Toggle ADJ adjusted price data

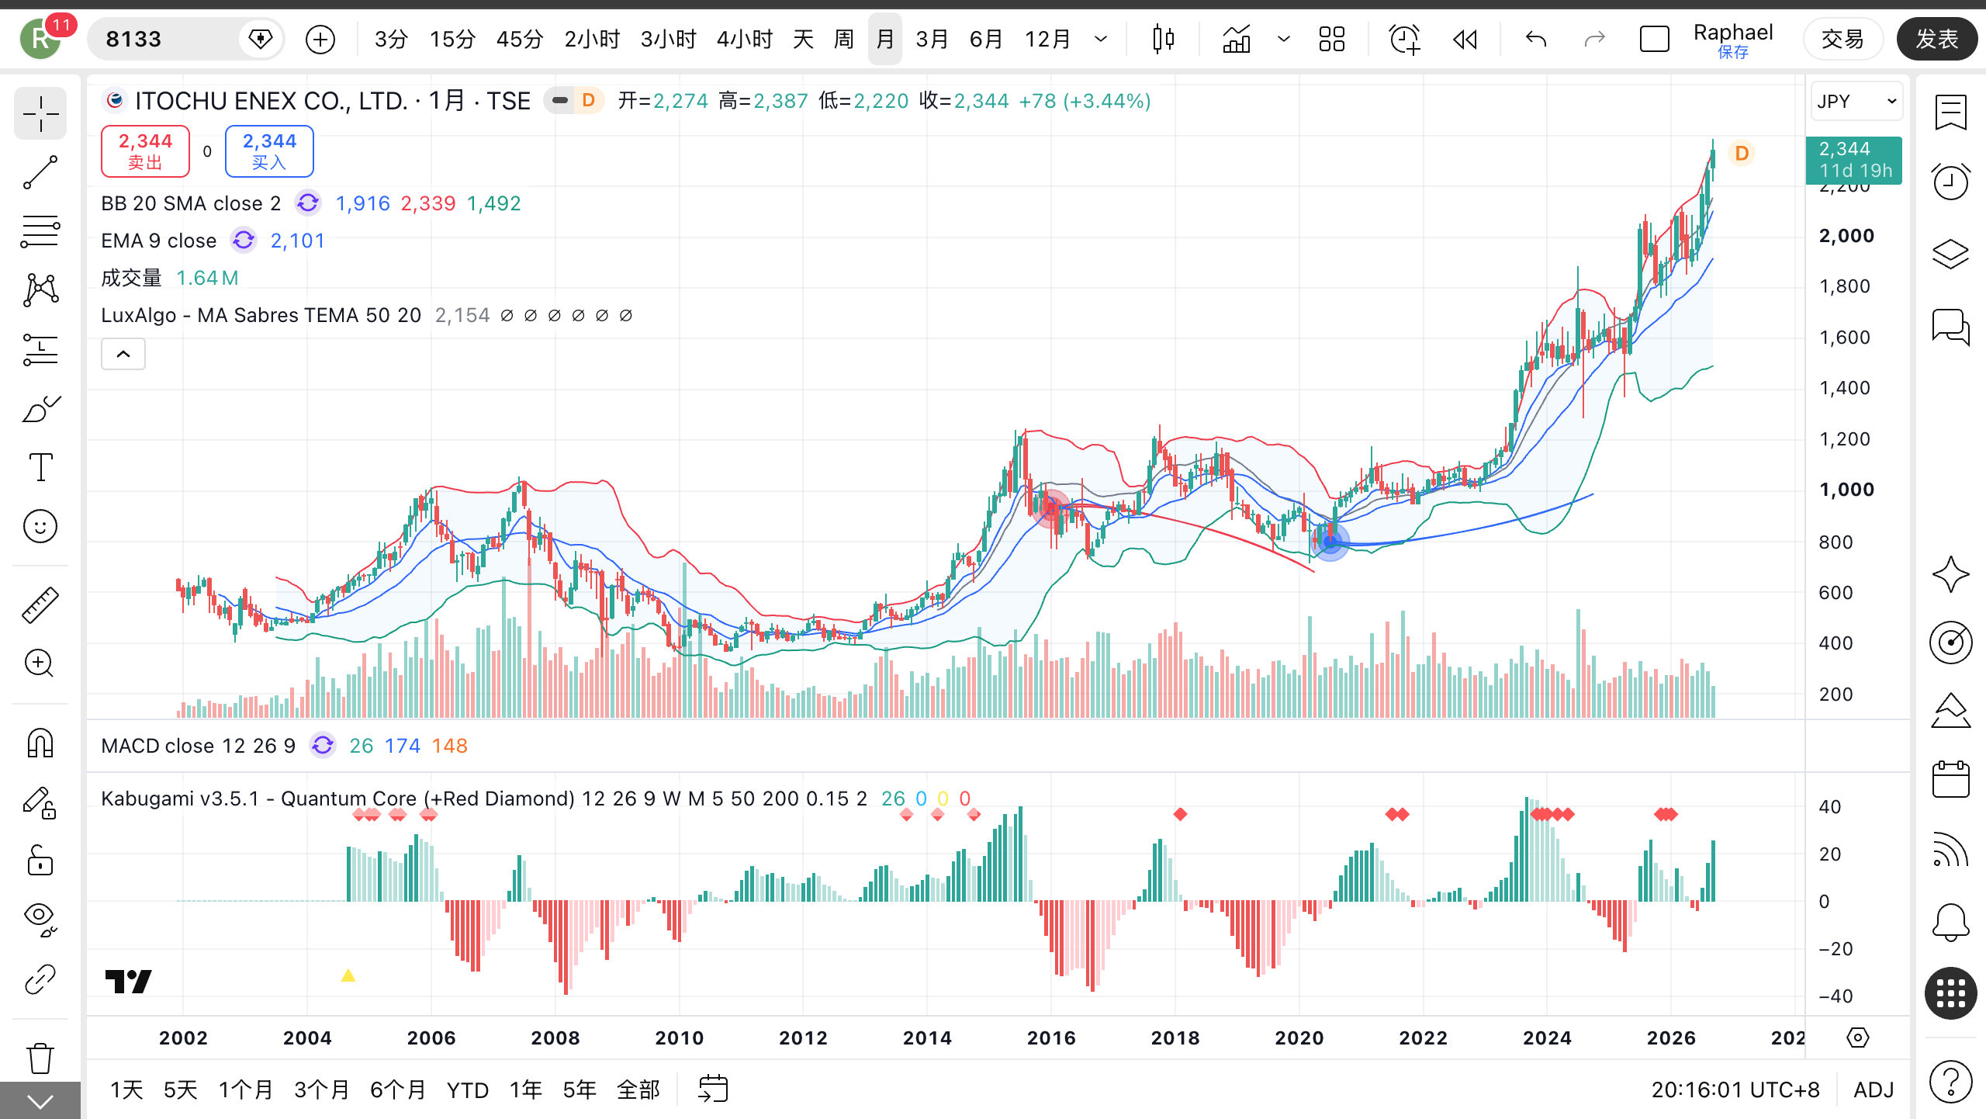click(x=1874, y=1090)
